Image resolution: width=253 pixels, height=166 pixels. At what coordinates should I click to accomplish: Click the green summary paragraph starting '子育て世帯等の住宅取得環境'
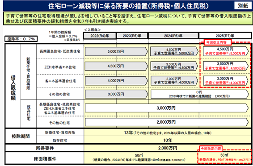pos(128,18)
